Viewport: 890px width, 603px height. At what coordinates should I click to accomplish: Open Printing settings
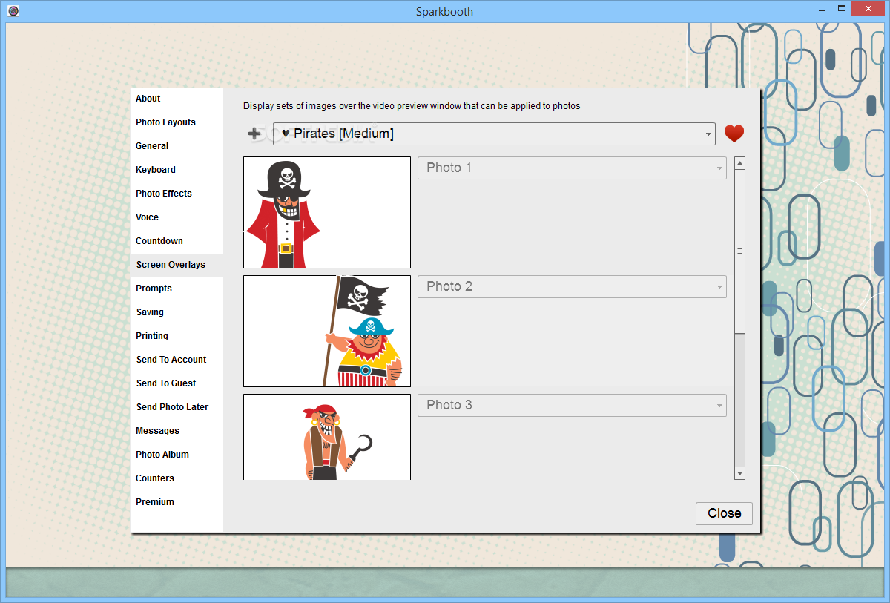pyautogui.click(x=177, y=336)
